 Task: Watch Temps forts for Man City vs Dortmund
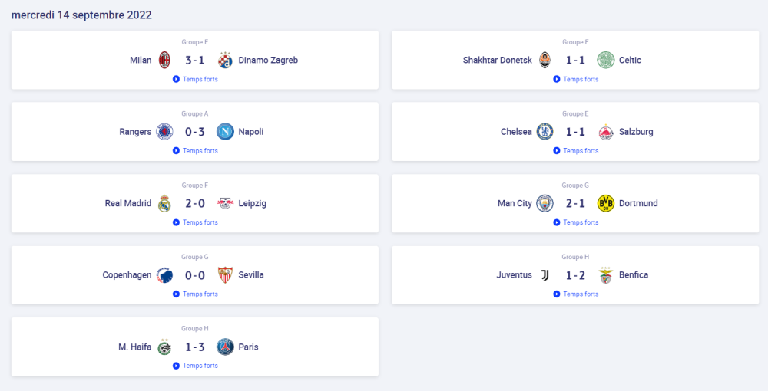tap(575, 222)
